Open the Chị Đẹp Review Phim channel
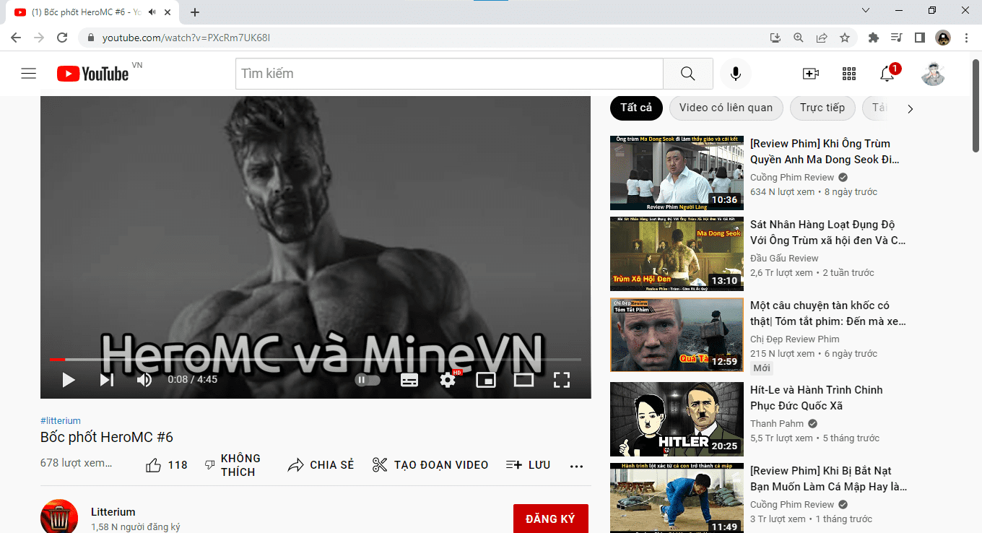This screenshot has width=982, height=533. (795, 339)
